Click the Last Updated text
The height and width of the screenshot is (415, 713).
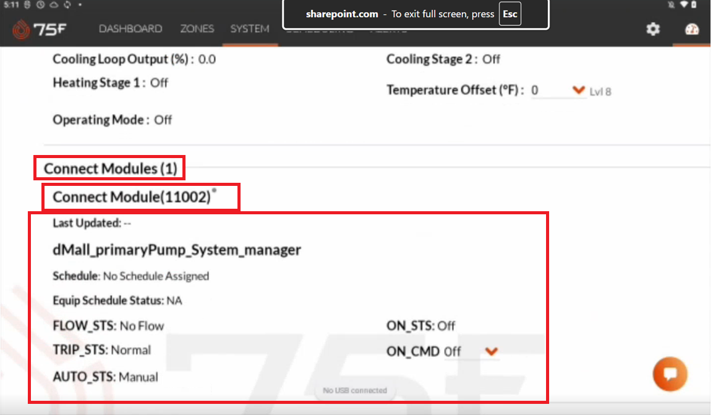click(92, 223)
